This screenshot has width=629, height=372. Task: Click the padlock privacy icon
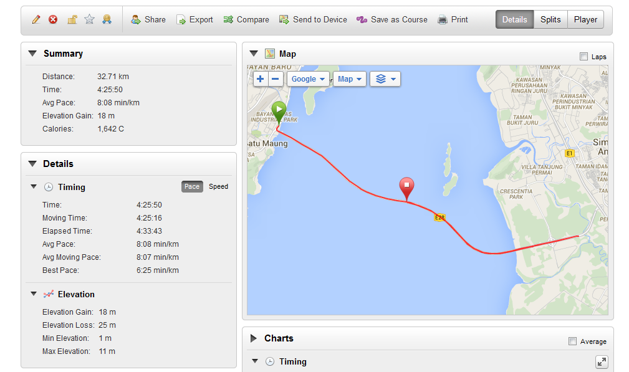pos(72,20)
